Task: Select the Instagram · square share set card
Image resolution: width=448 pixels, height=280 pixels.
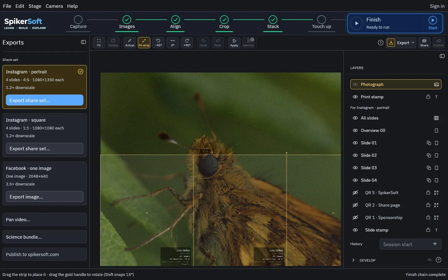Action: click(44, 135)
